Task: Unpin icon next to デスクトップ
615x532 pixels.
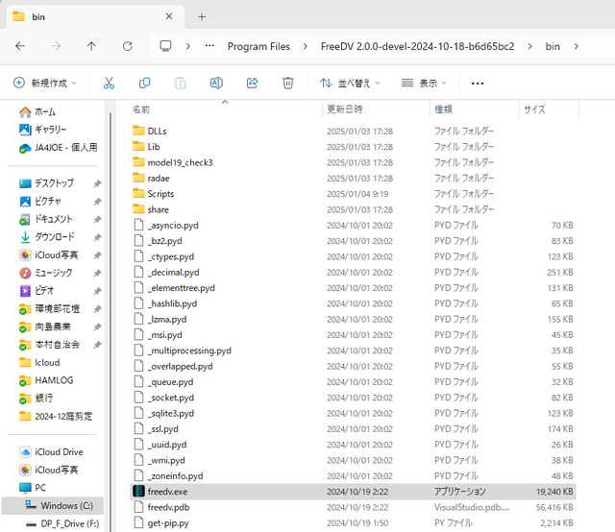Action: pos(97,183)
